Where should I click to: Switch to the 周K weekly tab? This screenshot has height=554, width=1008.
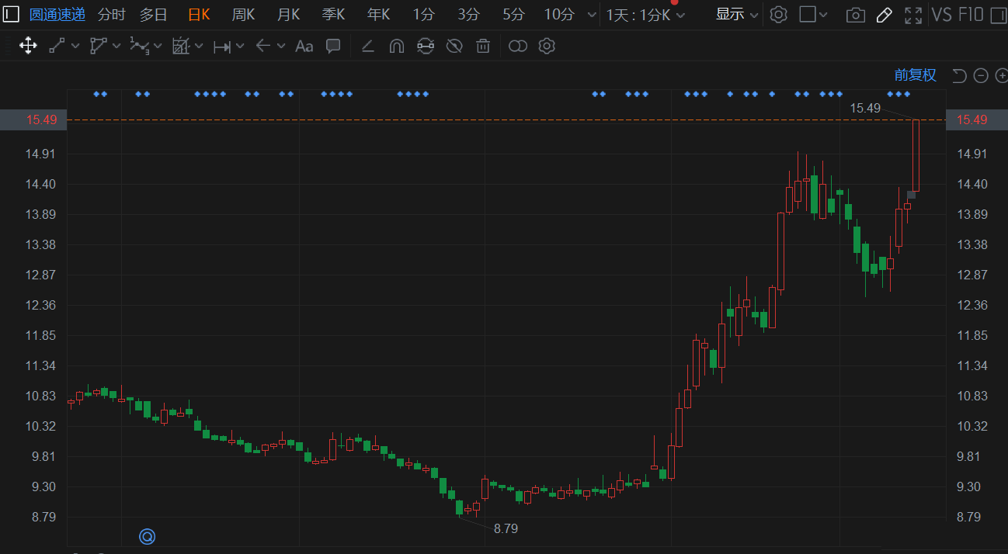coord(243,15)
